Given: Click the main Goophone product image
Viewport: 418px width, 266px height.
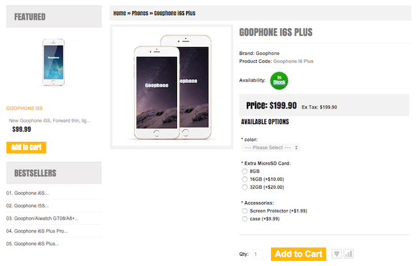Looking at the screenshot, I should 171,86.
